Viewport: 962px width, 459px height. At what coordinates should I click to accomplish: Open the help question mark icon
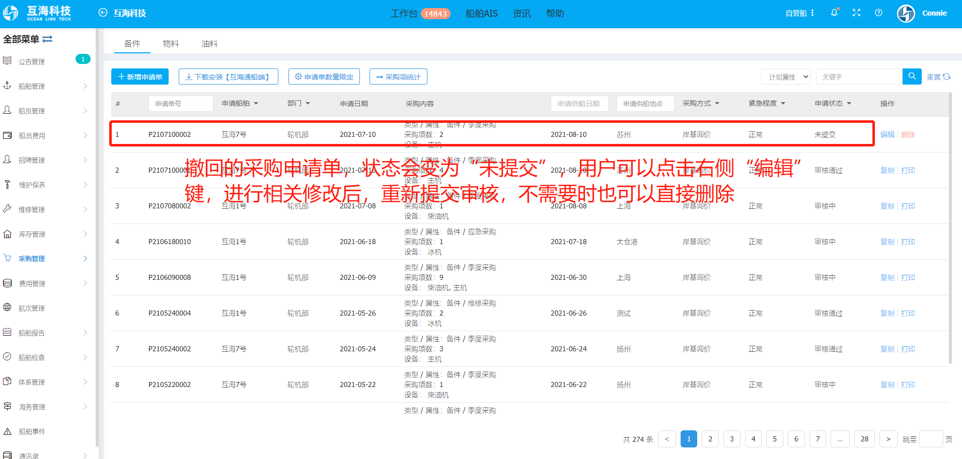click(x=878, y=13)
